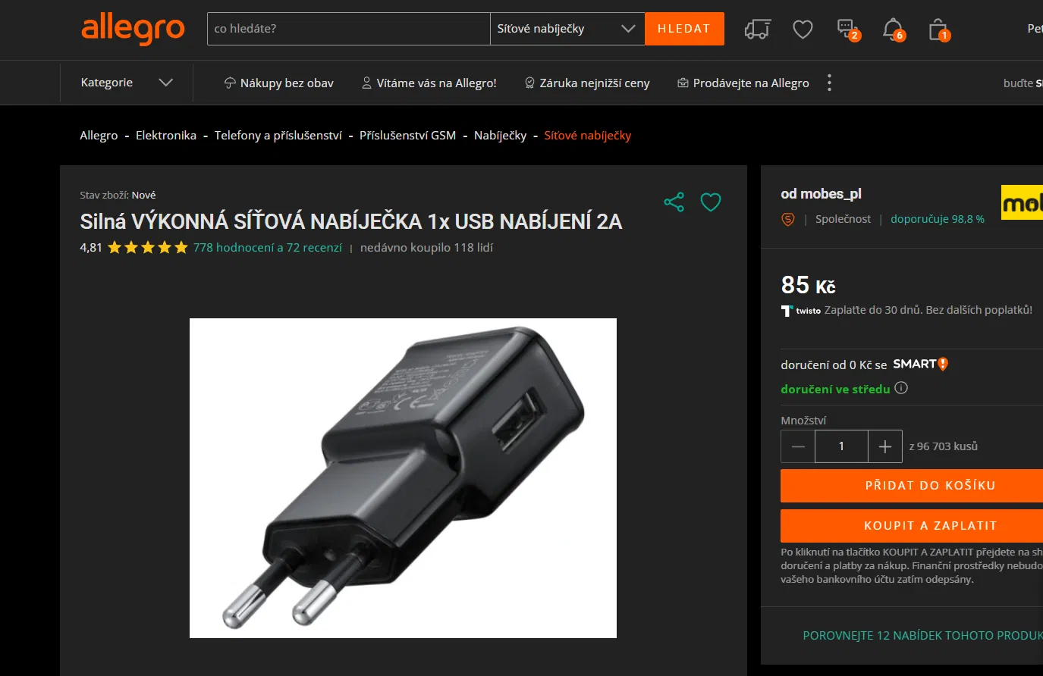Open favorites heart icon in top header
The width and height of the screenshot is (1043, 676).
[803, 29]
